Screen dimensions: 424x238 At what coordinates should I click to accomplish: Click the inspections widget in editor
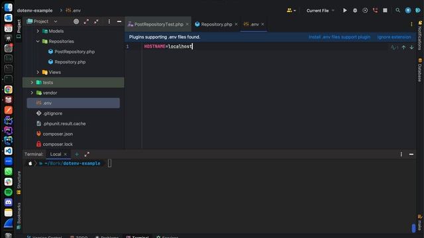394,48
